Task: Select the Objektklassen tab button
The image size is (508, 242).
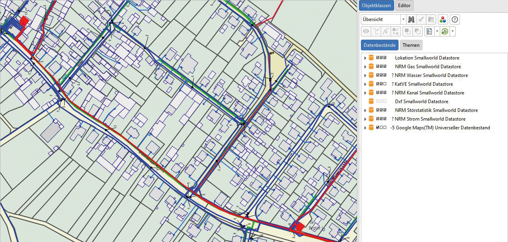Action: pyautogui.click(x=376, y=6)
